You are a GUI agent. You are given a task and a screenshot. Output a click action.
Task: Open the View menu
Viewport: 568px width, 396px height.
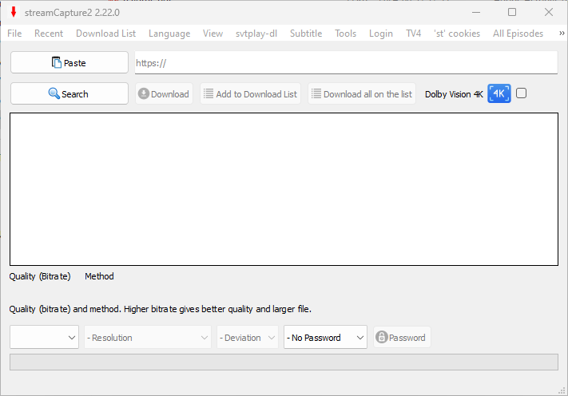tap(213, 34)
